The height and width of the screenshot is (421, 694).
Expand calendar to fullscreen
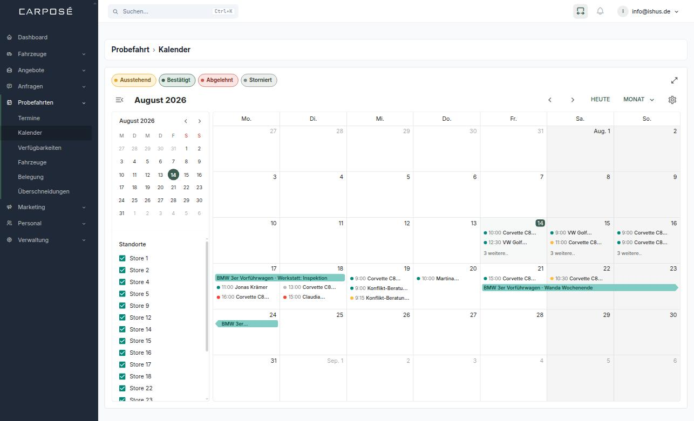coord(674,80)
